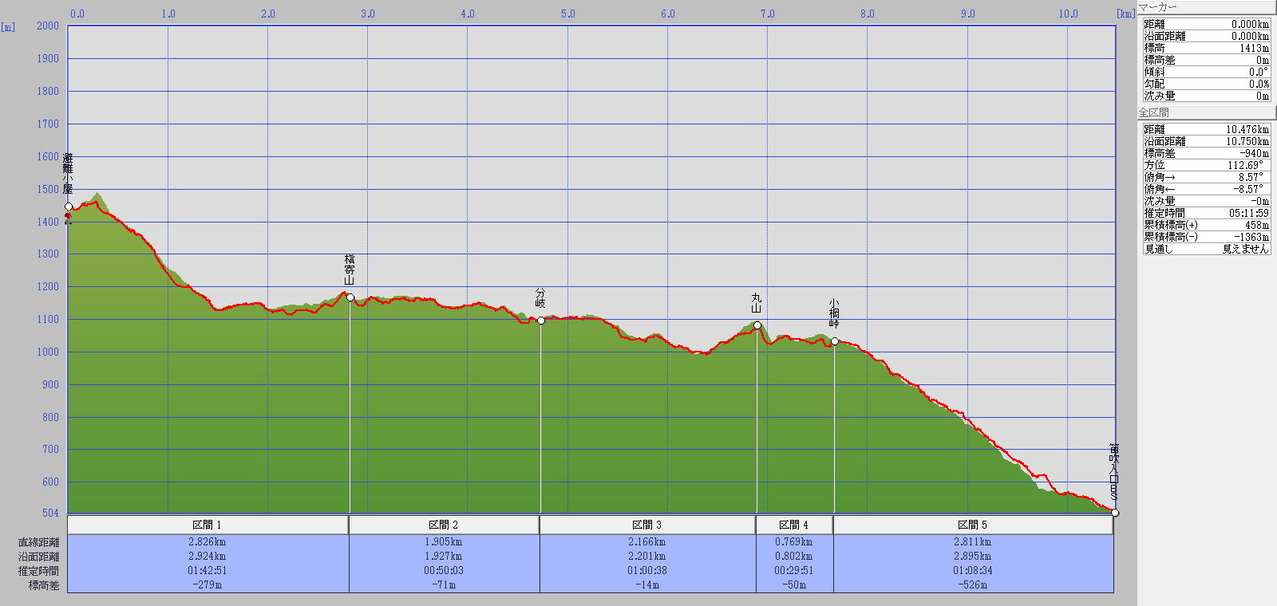Click the 全区間 panel header
1277x606 pixels.
1205,112
